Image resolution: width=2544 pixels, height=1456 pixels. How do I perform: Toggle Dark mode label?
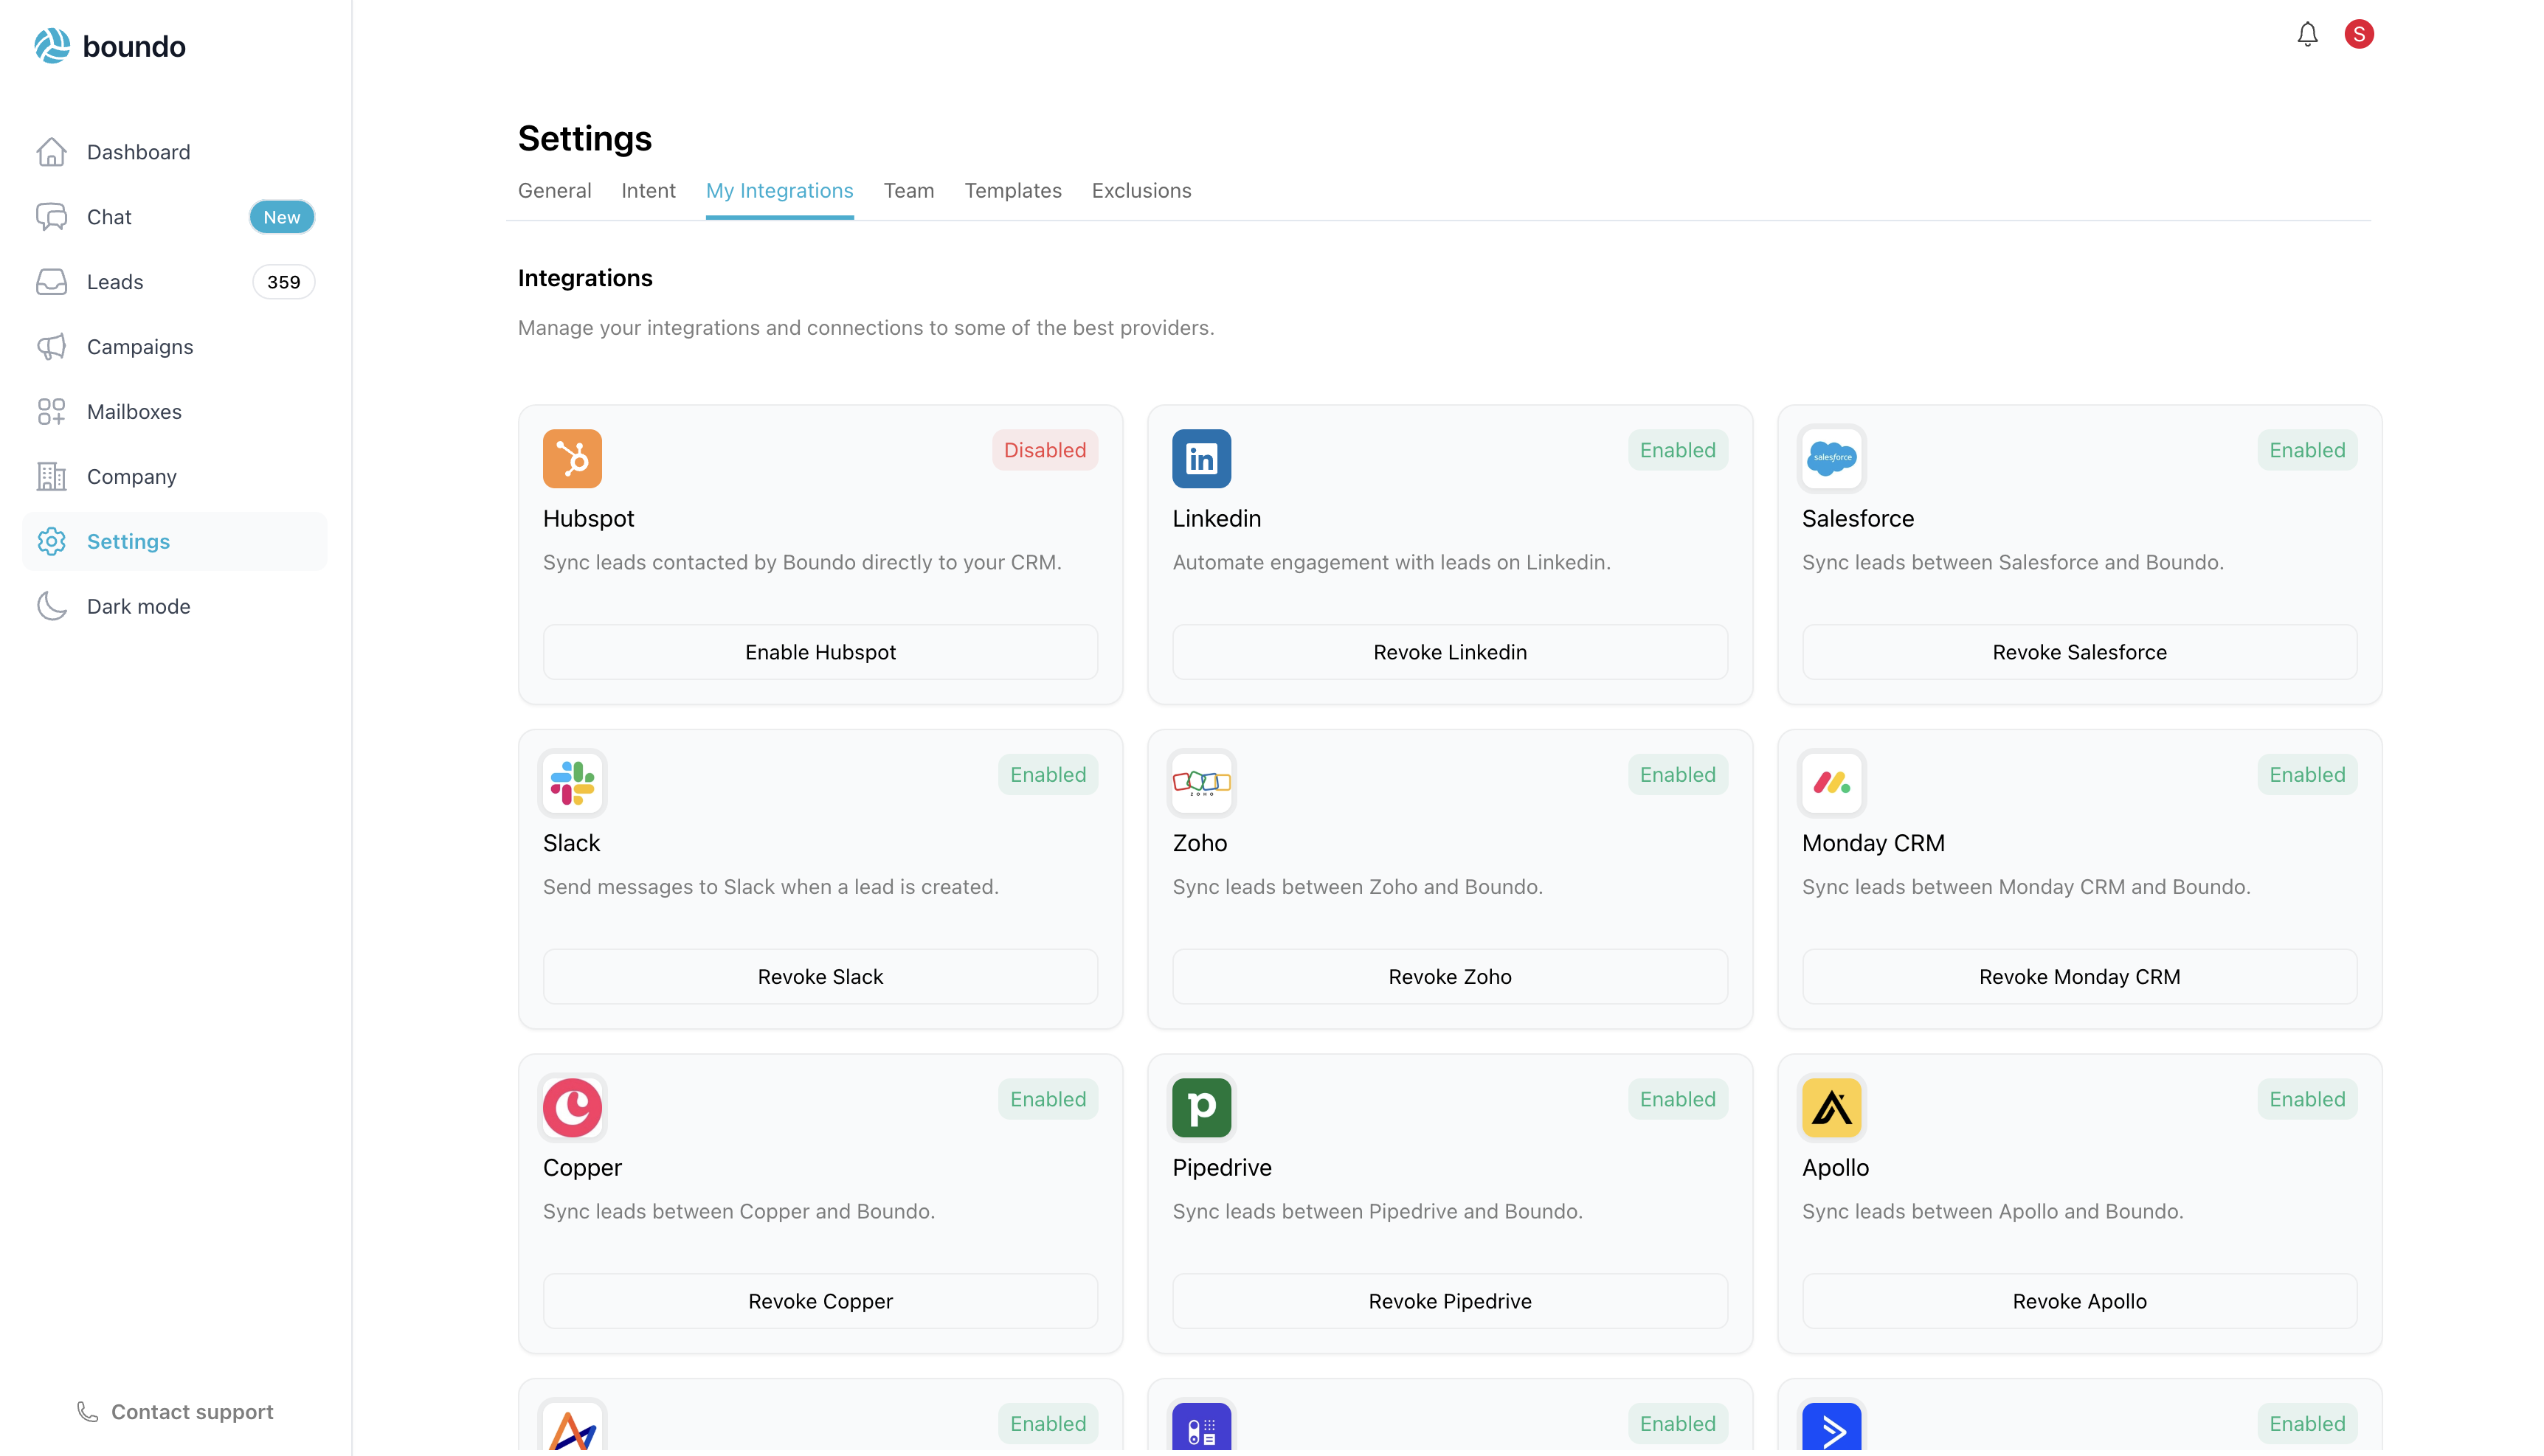click(138, 606)
